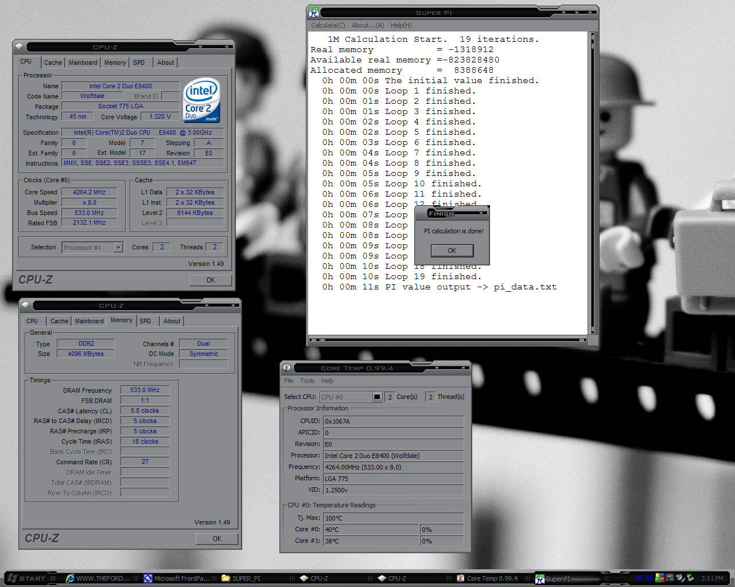Click the Core #1 temperature 38°C

(x=371, y=541)
